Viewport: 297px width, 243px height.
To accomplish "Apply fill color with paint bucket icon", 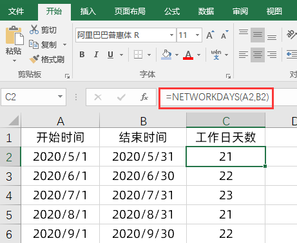I will (166, 55).
